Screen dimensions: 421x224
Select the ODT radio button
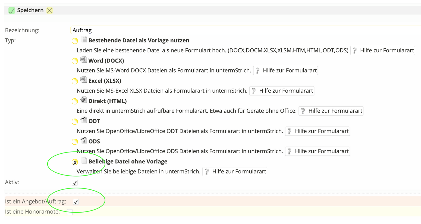pos(75,122)
